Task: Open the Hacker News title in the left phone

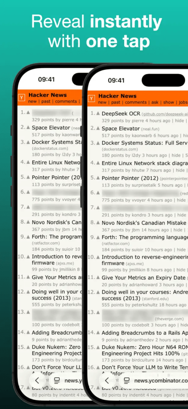Action: [47, 95]
